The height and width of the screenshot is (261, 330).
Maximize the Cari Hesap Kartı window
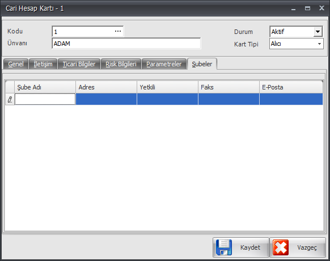[307, 8]
